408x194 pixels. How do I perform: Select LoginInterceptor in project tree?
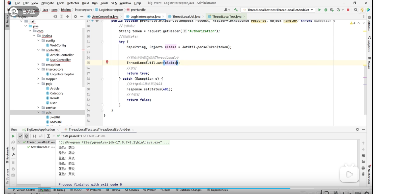tap(62, 74)
